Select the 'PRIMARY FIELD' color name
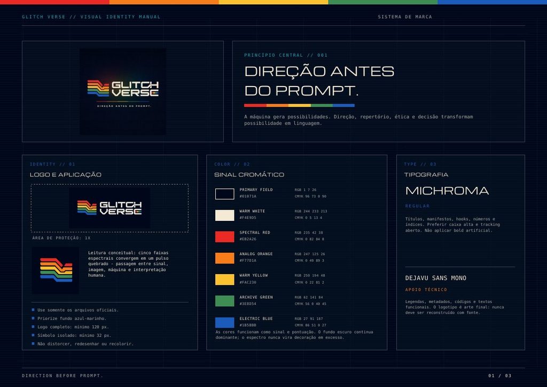The height and width of the screenshot is (387, 547). 256,190
